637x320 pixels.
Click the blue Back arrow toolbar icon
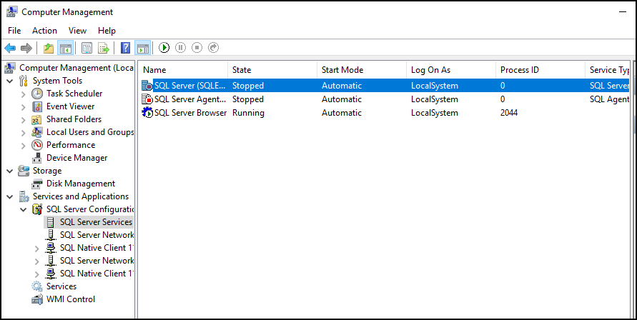click(x=10, y=49)
